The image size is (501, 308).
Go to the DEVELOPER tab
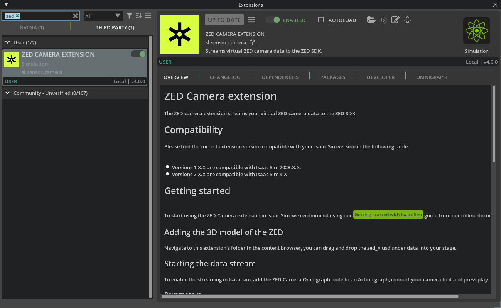click(381, 77)
